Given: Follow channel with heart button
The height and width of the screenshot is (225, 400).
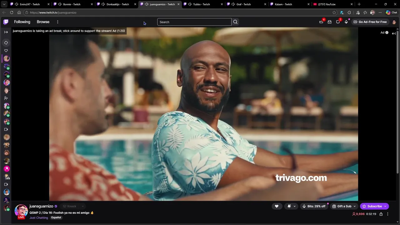Looking at the screenshot, I should point(277,206).
